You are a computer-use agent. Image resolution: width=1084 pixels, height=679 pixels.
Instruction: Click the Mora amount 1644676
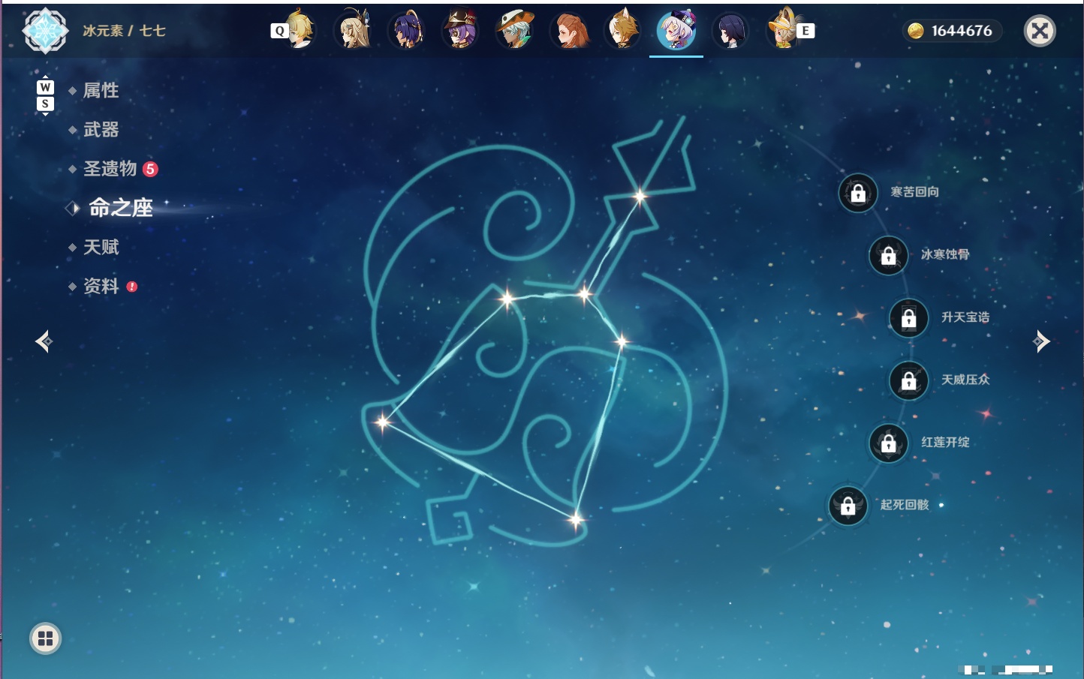tap(962, 31)
